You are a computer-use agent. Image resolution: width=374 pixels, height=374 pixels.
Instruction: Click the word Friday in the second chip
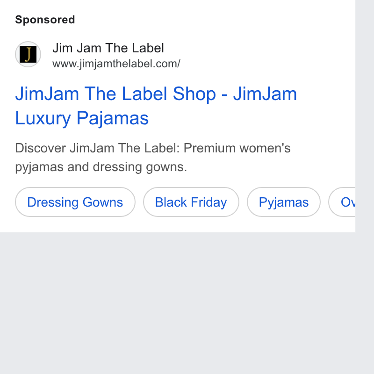[x=209, y=202]
